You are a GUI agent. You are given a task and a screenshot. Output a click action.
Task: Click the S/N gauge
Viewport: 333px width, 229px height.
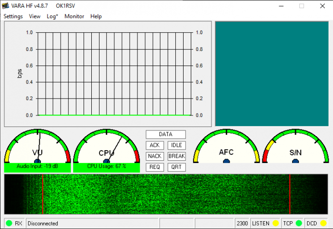(x=296, y=146)
